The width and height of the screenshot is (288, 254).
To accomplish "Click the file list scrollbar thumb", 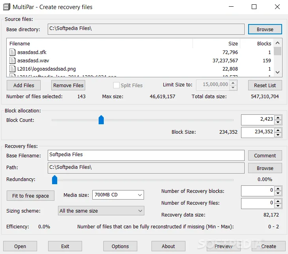I will pyautogui.click(x=277, y=51).
